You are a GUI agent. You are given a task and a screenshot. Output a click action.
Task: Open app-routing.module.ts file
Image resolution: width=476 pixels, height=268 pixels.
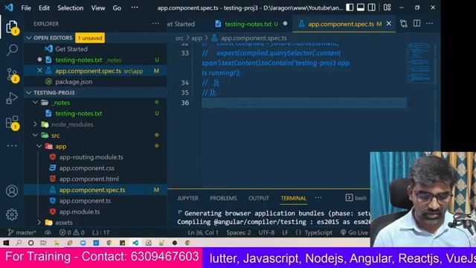(91, 157)
